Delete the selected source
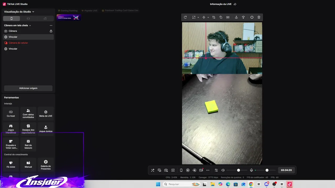Viewport: 335px width, 188px height. (259, 17)
